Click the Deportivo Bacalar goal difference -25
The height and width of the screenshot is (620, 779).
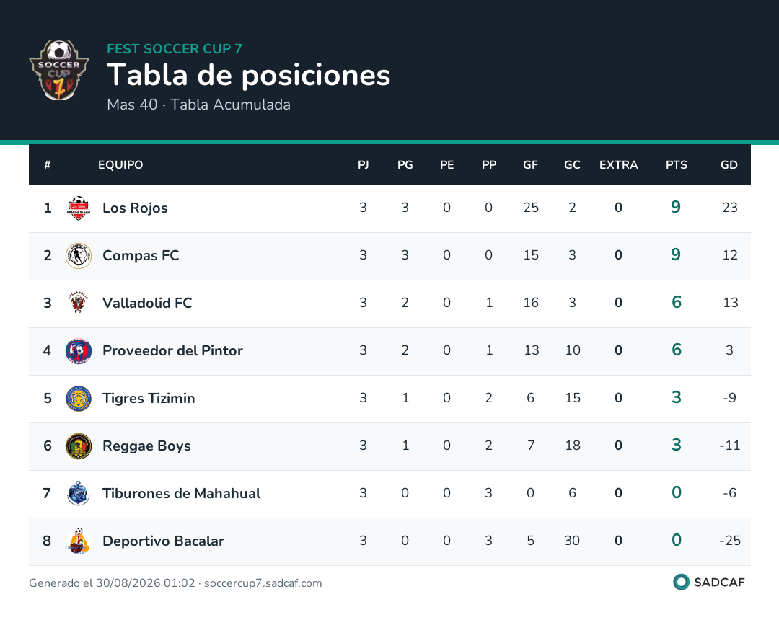(x=730, y=541)
